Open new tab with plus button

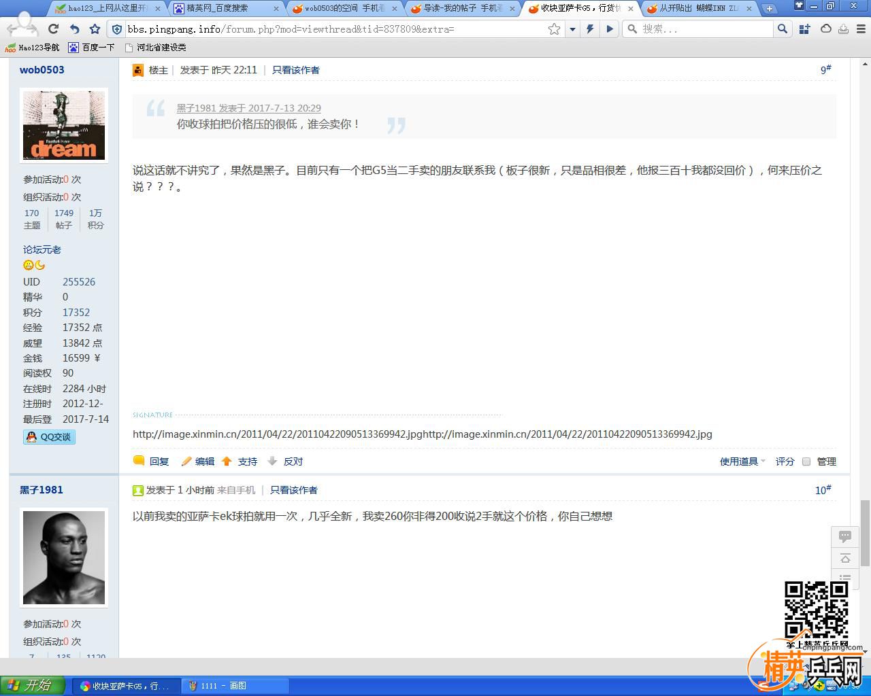tap(769, 9)
